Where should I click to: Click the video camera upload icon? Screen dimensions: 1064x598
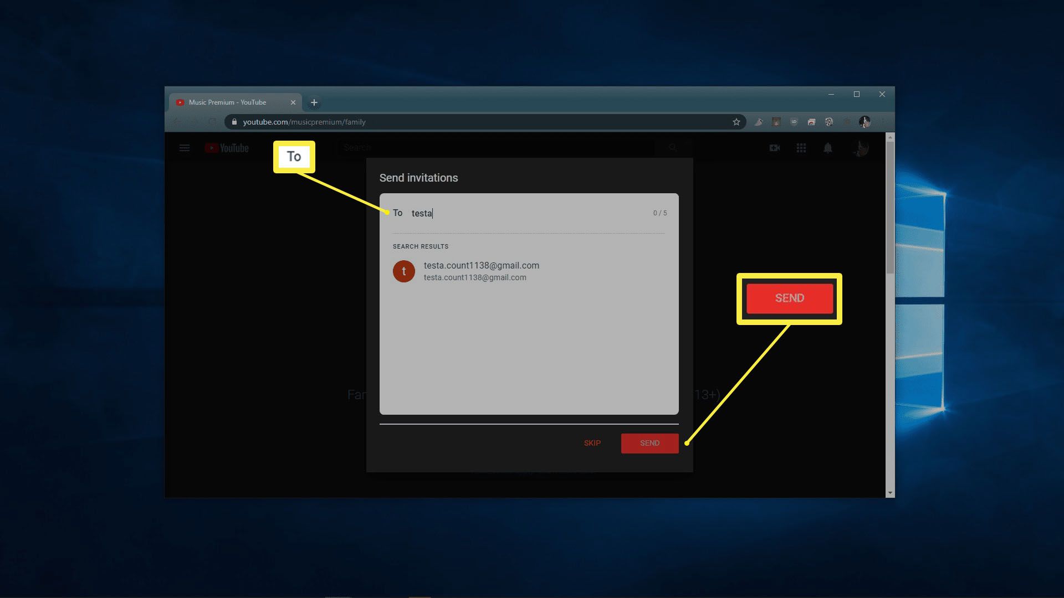click(774, 148)
